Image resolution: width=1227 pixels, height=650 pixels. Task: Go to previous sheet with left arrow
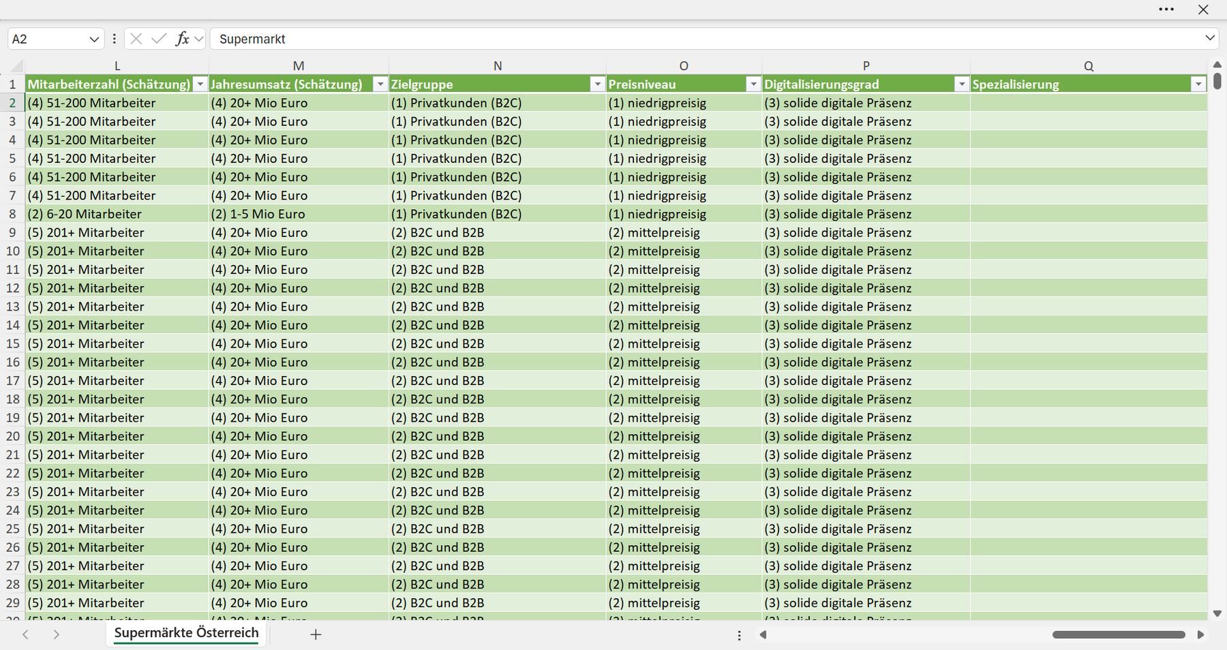pyautogui.click(x=25, y=634)
